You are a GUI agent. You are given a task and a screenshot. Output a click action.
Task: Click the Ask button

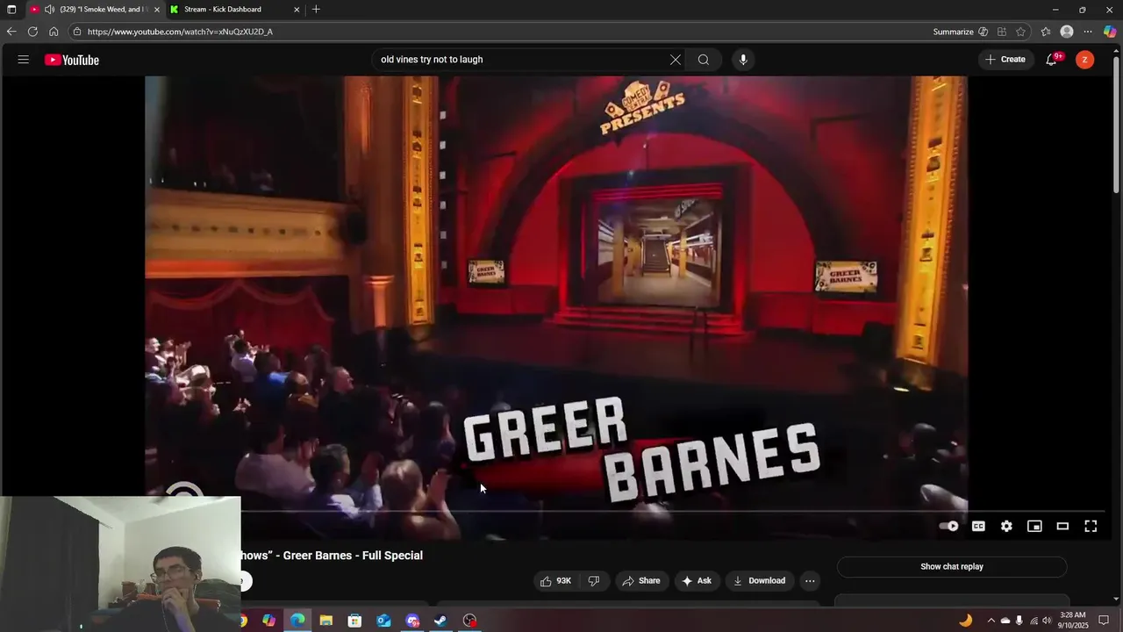(697, 581)
